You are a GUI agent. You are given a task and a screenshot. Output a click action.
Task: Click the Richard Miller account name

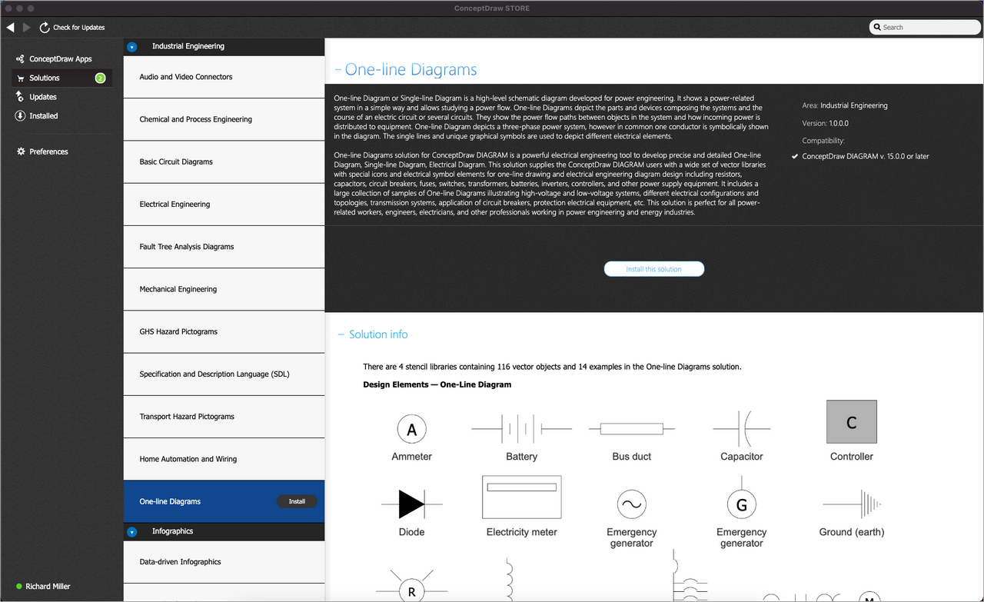tap(48, 586)
